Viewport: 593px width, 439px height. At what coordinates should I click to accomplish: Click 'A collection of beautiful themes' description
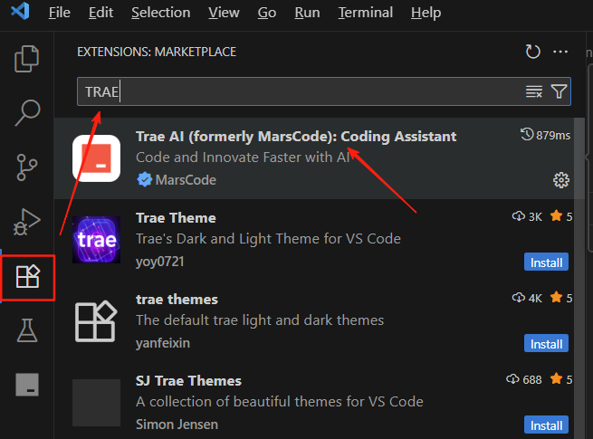coord(280,402)
